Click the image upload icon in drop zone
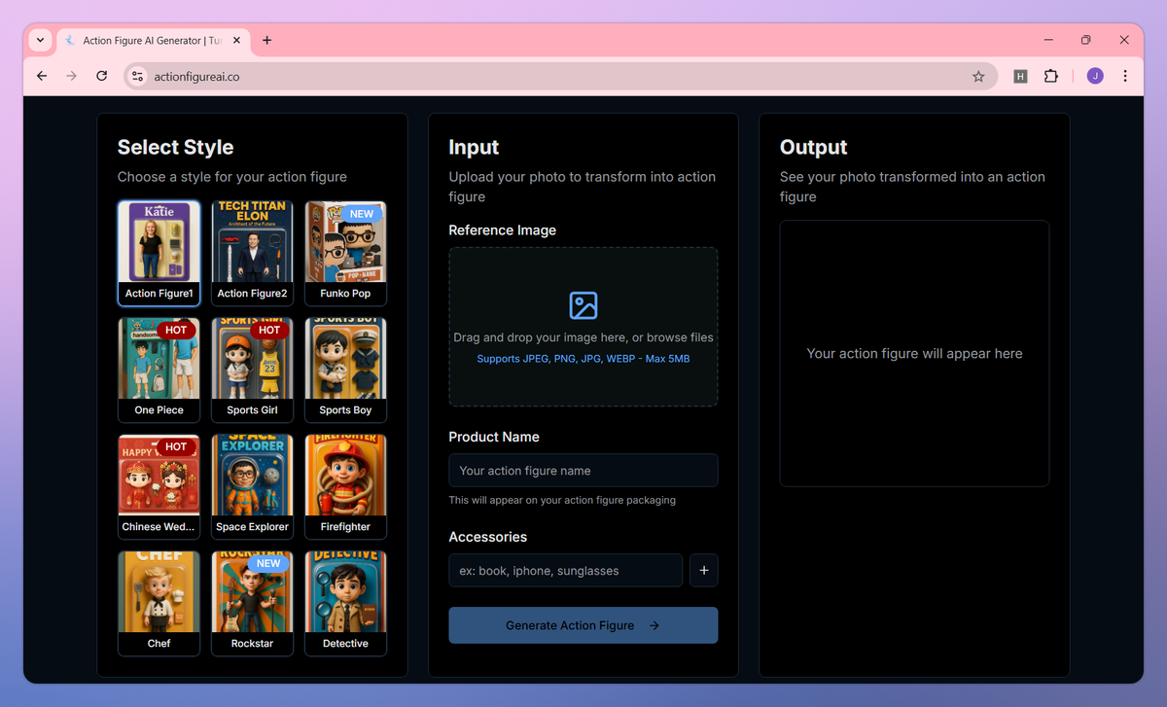 pos(583,305)
